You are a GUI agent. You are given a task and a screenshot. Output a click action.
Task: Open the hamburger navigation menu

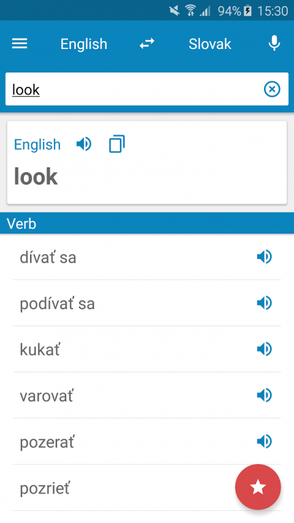click(x=20, y=44)
